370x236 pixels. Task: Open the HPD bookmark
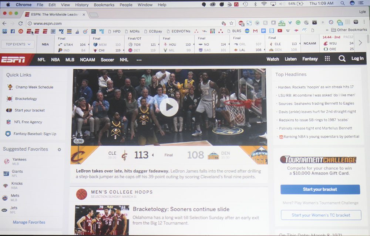coord(114,31)
